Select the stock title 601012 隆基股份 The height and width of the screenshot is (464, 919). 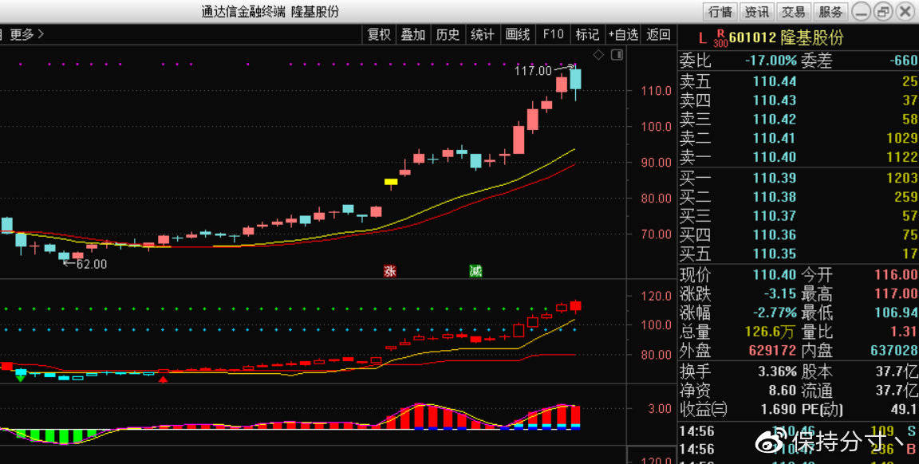pos(787,38)
